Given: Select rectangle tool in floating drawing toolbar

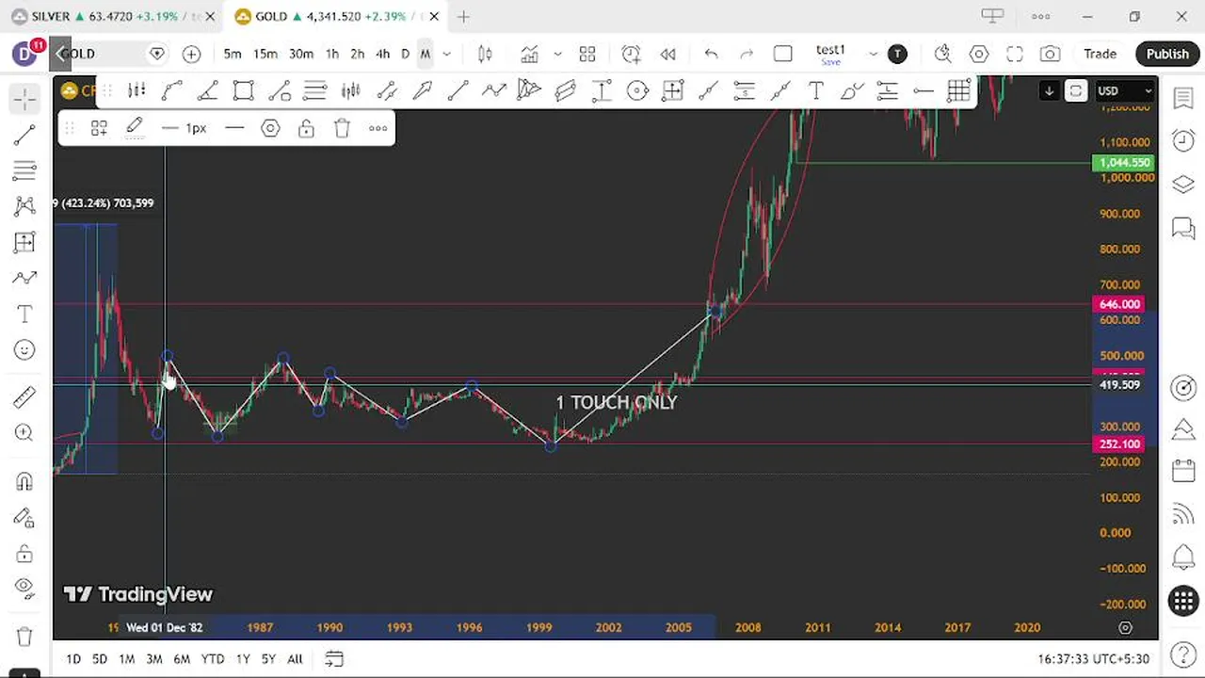Looking at the screenshot, I should click(244, 90).
